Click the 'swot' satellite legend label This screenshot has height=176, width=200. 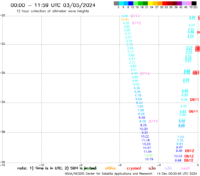click(185, 168)
